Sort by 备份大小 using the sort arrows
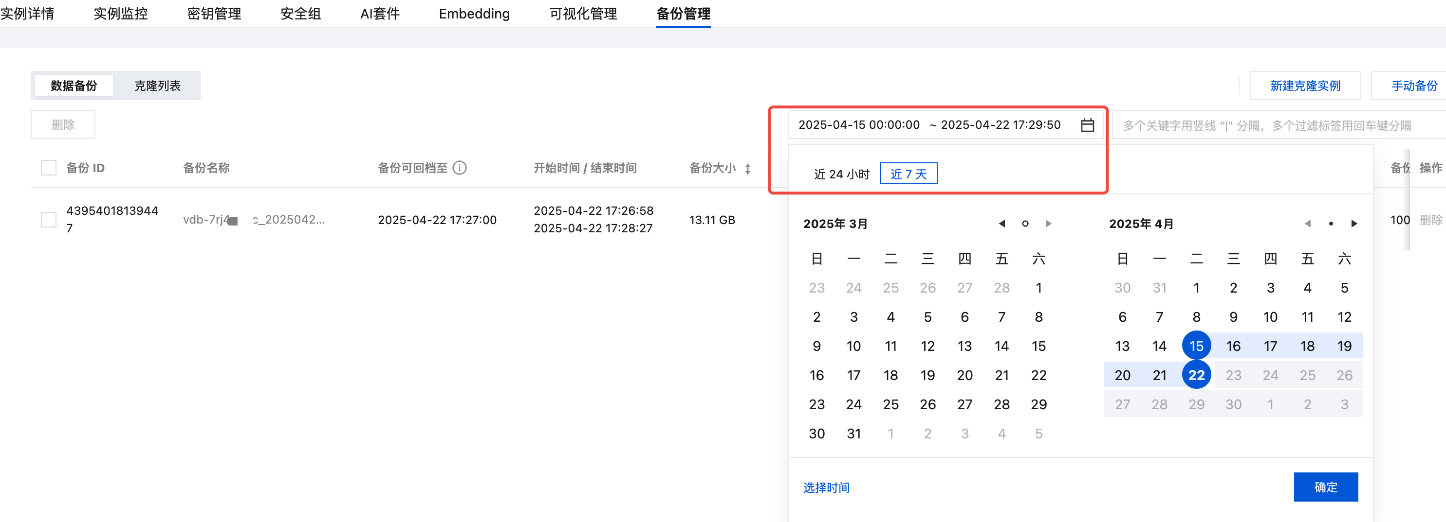1446x522 pixels. click(x=747, y=169)
